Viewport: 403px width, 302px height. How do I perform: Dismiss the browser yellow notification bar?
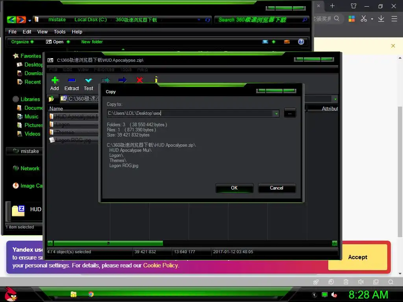393,46
